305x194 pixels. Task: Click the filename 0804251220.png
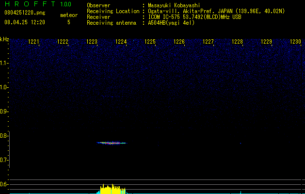pos(25,13)
